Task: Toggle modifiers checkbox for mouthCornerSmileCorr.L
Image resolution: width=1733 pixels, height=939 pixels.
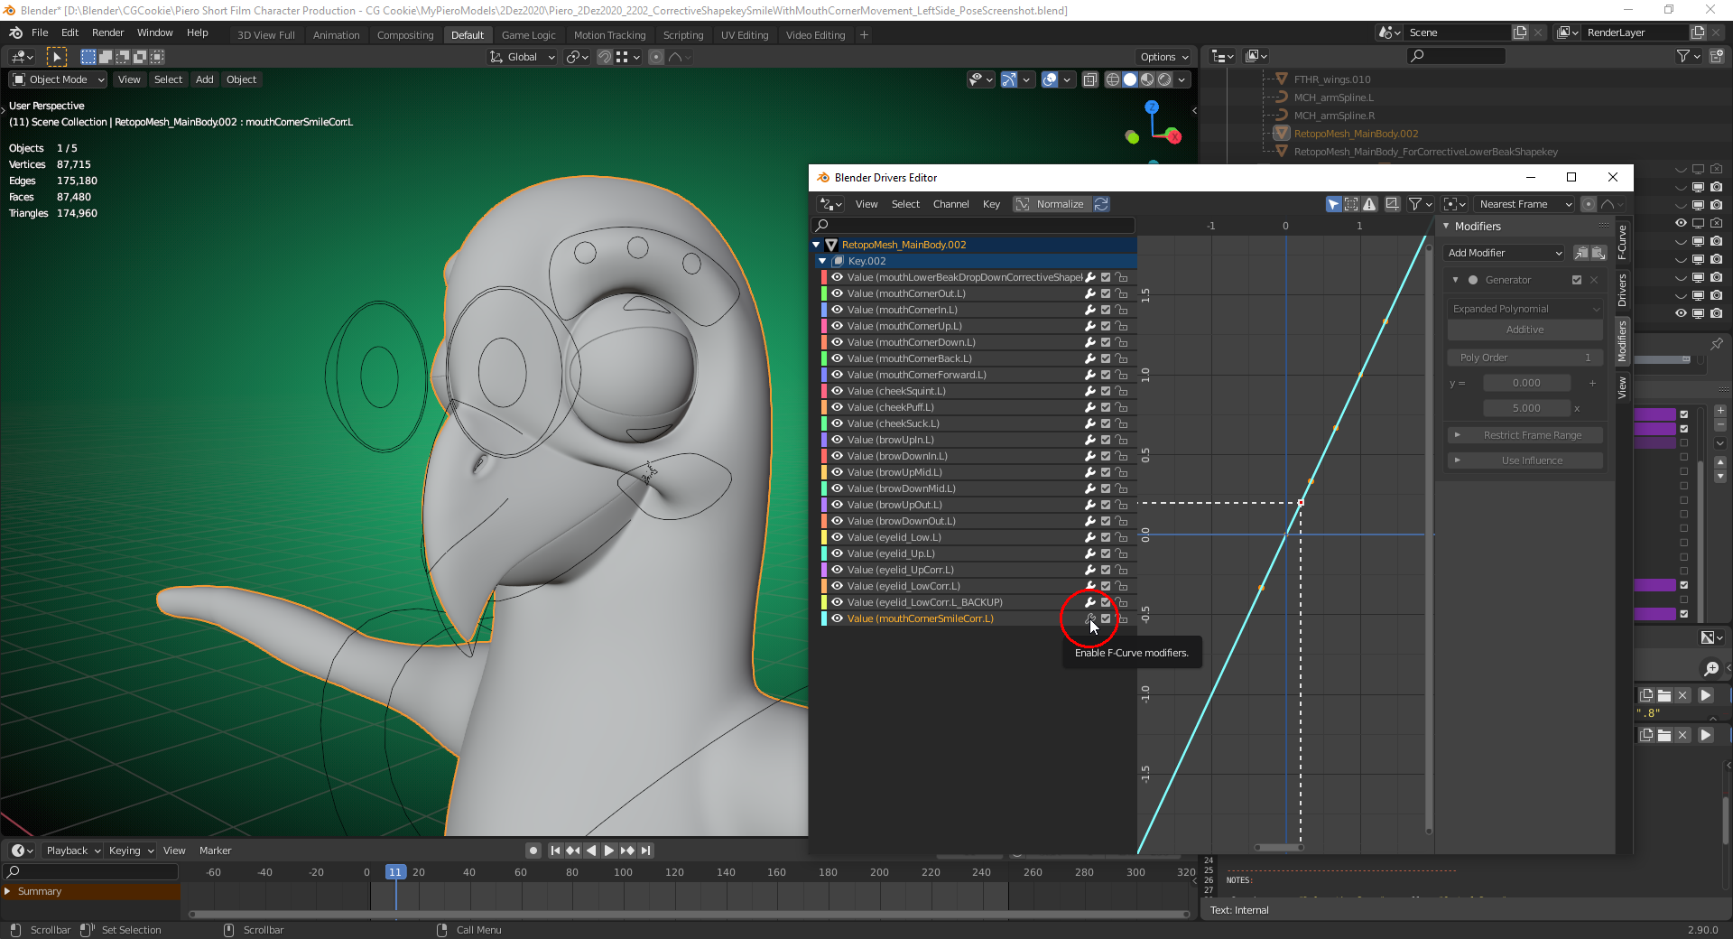Action: (1106, 618)
